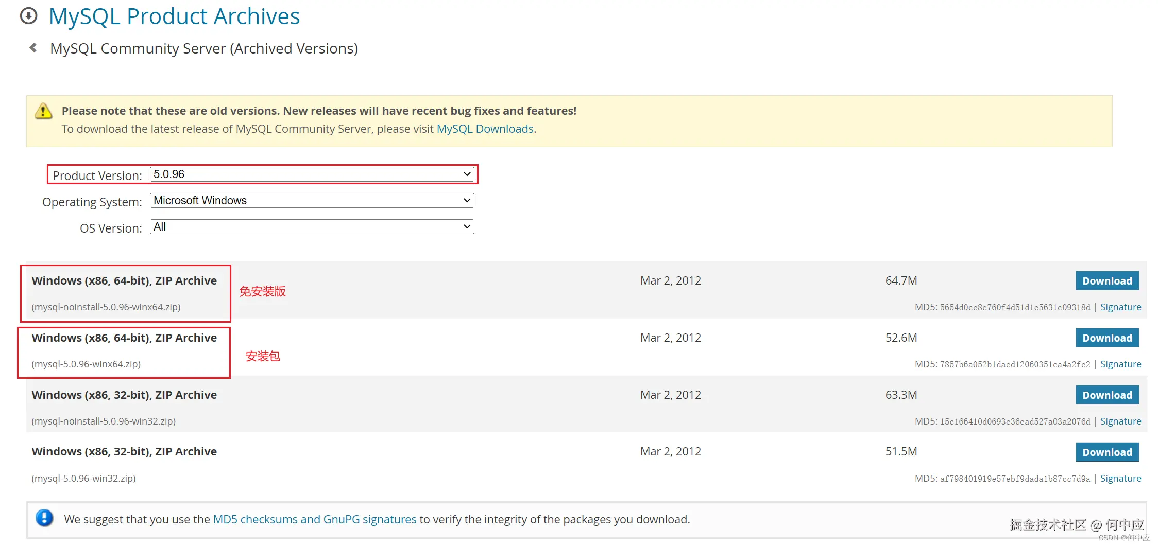Download the 51.5M win32 ZIP archive
The image size is (1158, 546).
(1107, 452)
